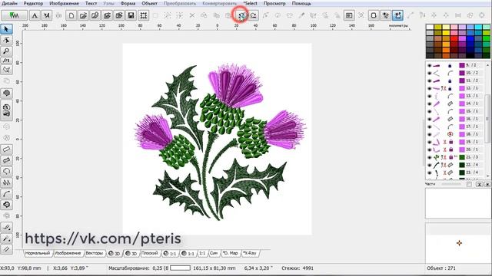Click the highlighted blue toolbar icon
The height and width of the screenshot is (276, 492).
tap(397, 15)
